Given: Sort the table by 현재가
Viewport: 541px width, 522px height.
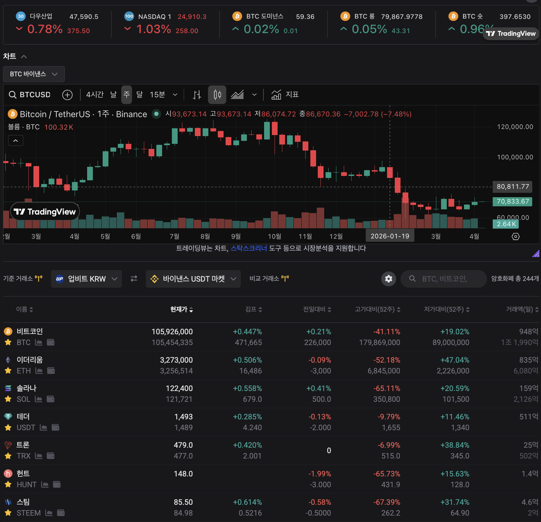Looking at the screenshot, I should click(182, 309).
